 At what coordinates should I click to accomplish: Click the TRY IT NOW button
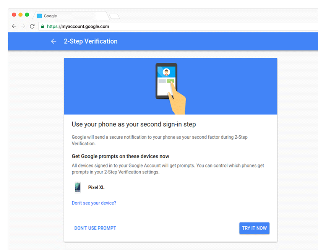[254, 228]
